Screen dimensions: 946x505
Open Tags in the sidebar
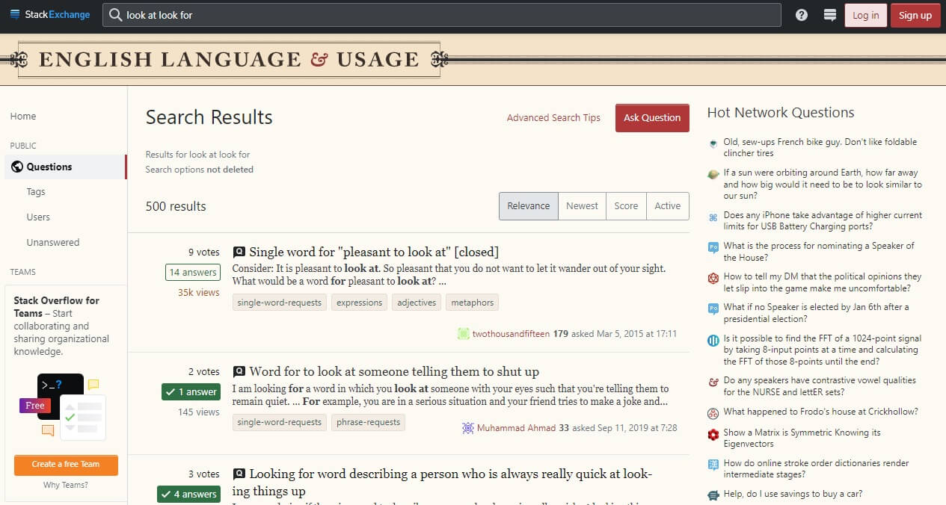click(36, 192)
